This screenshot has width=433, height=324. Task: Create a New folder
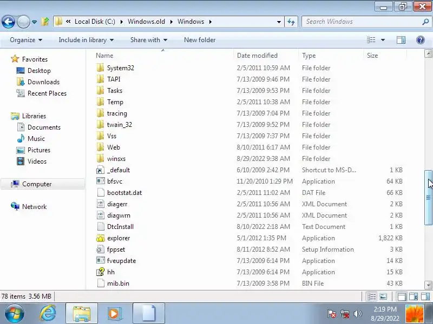pos(200,40)
